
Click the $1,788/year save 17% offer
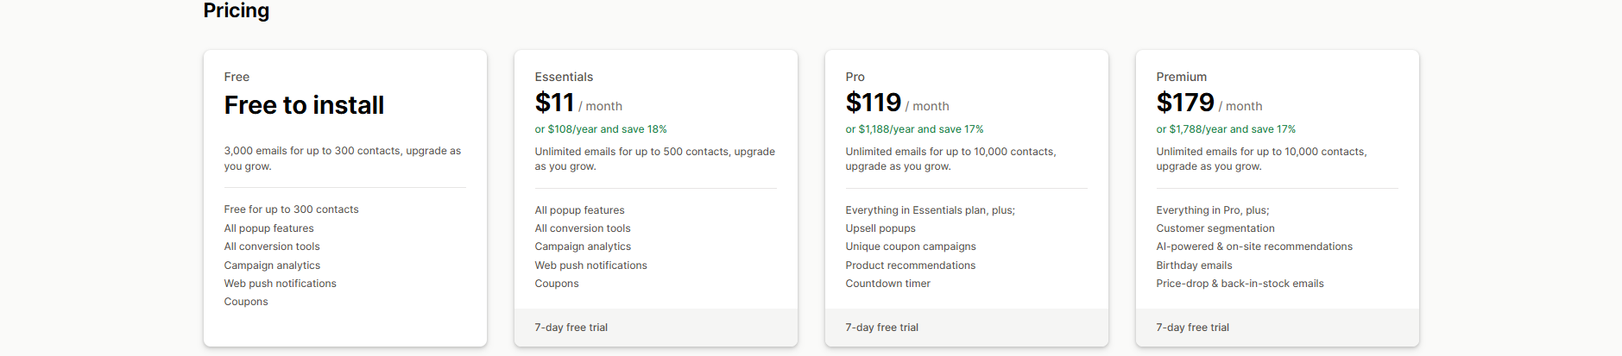click(1226, 129)
